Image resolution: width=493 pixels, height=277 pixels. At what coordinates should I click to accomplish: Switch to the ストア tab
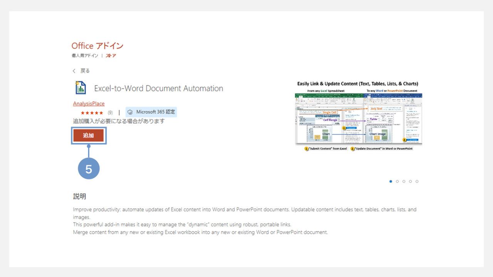point(111,56)
